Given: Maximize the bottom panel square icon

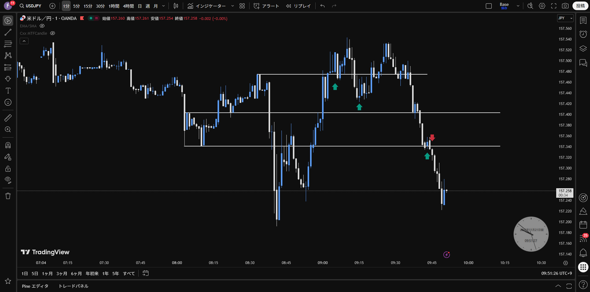Looking at the screenshot, I should (x=569, y=286).
